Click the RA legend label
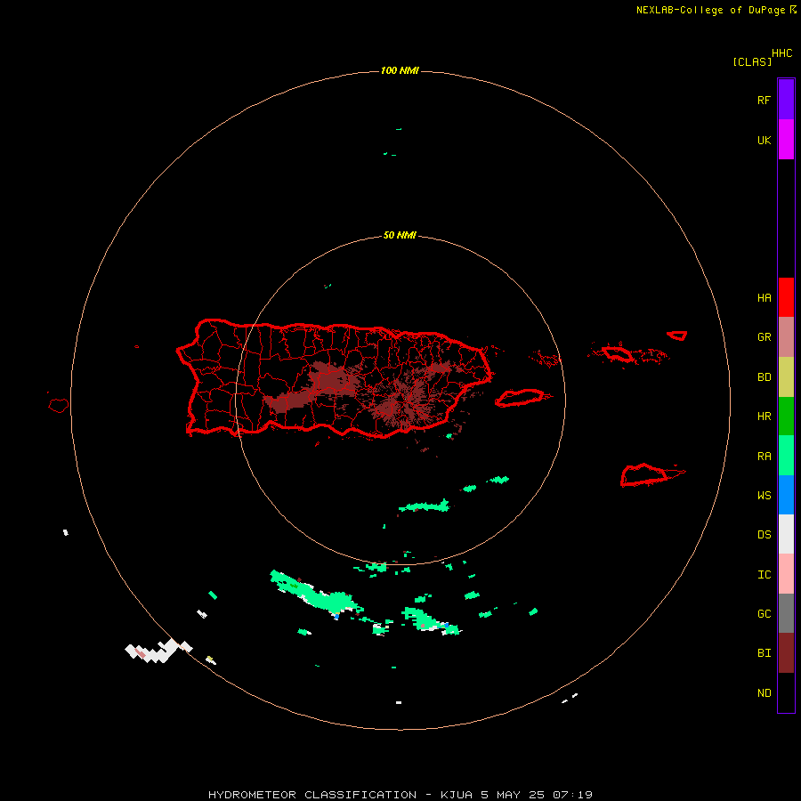The height and width of the screenshot is (801, 801). point(764,457)
